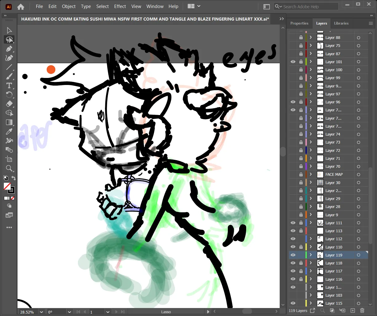Choose the Type tool
377x316 pixels.
(x=9, y=86)
